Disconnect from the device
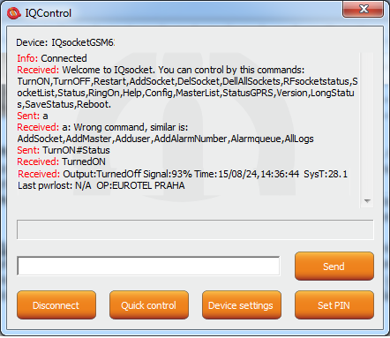 [x=56, y=305]
